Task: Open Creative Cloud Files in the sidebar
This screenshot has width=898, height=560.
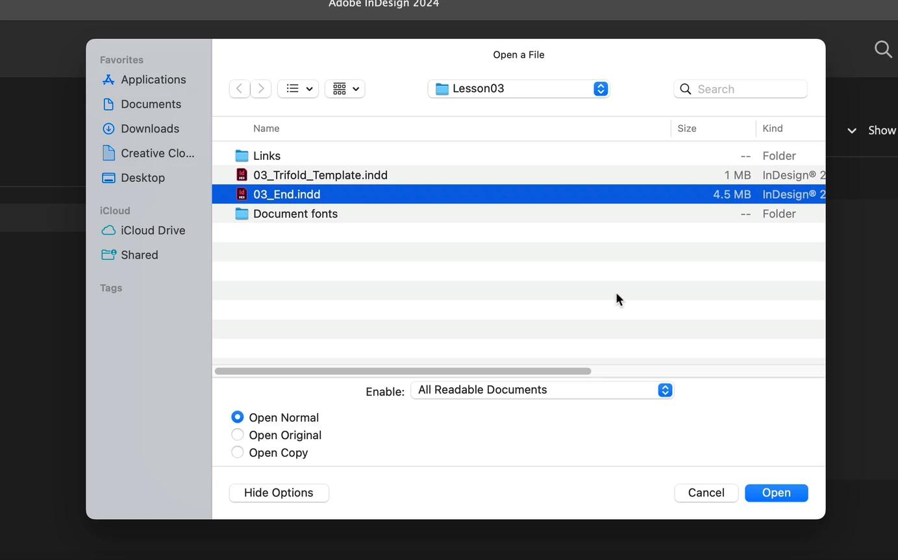Action: [x=149, y=153]
